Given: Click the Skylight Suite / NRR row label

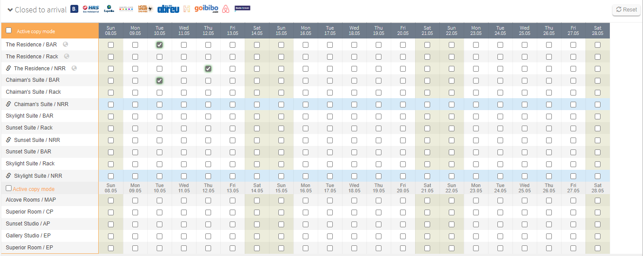Looking at the screenshot, I should [38, 176].
